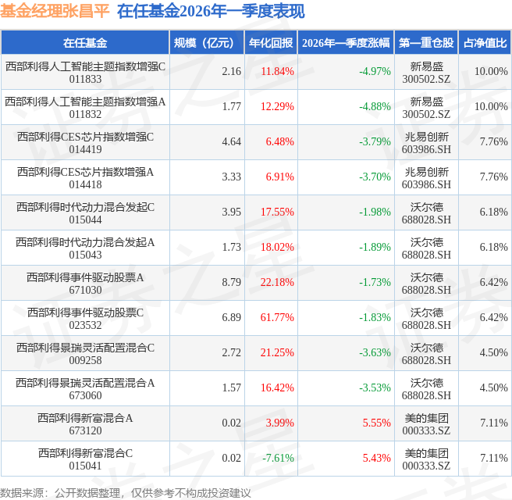Select fund 西部利得事件驱动股票C 023532

[x=85, y=319]
